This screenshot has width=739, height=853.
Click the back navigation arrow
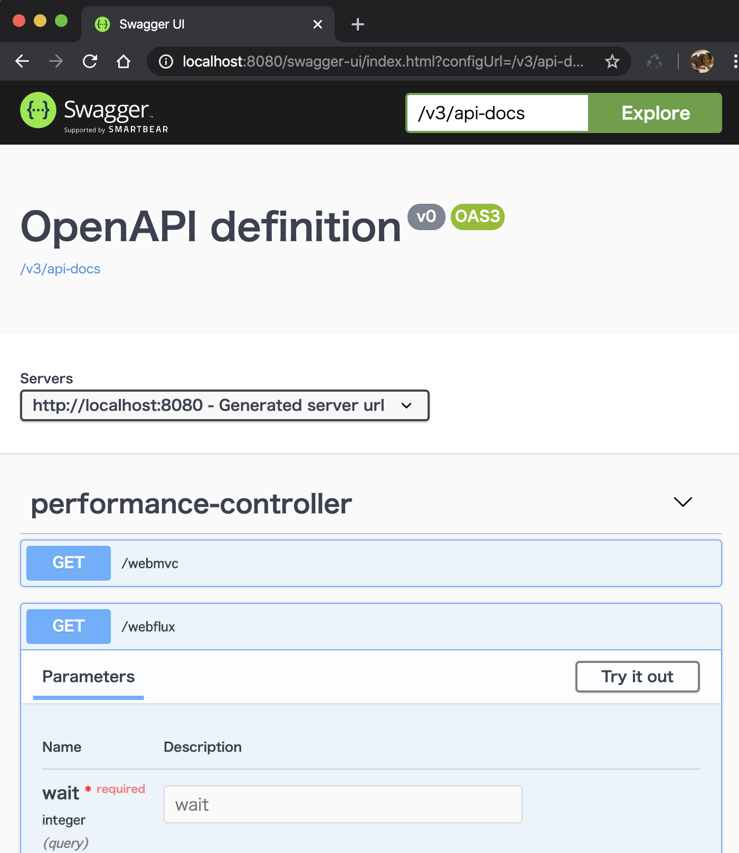pos(22,61)
